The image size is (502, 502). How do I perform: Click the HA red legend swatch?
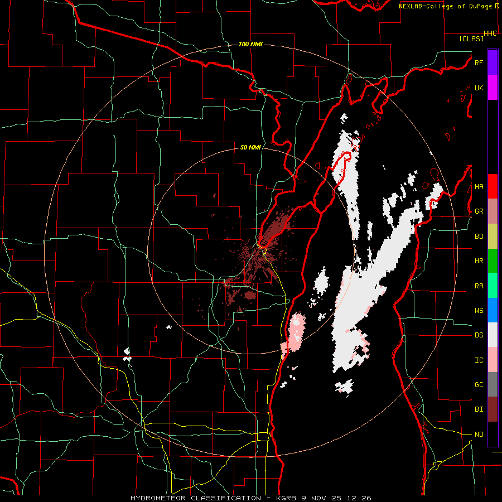click(493, 186)
